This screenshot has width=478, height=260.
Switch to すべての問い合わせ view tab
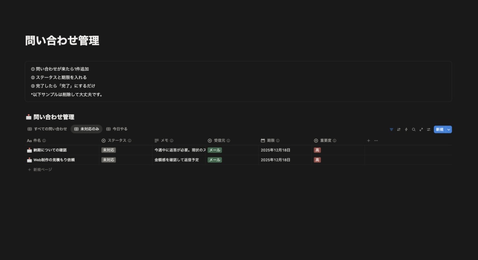pyautogui.click(x=47, y=129)
